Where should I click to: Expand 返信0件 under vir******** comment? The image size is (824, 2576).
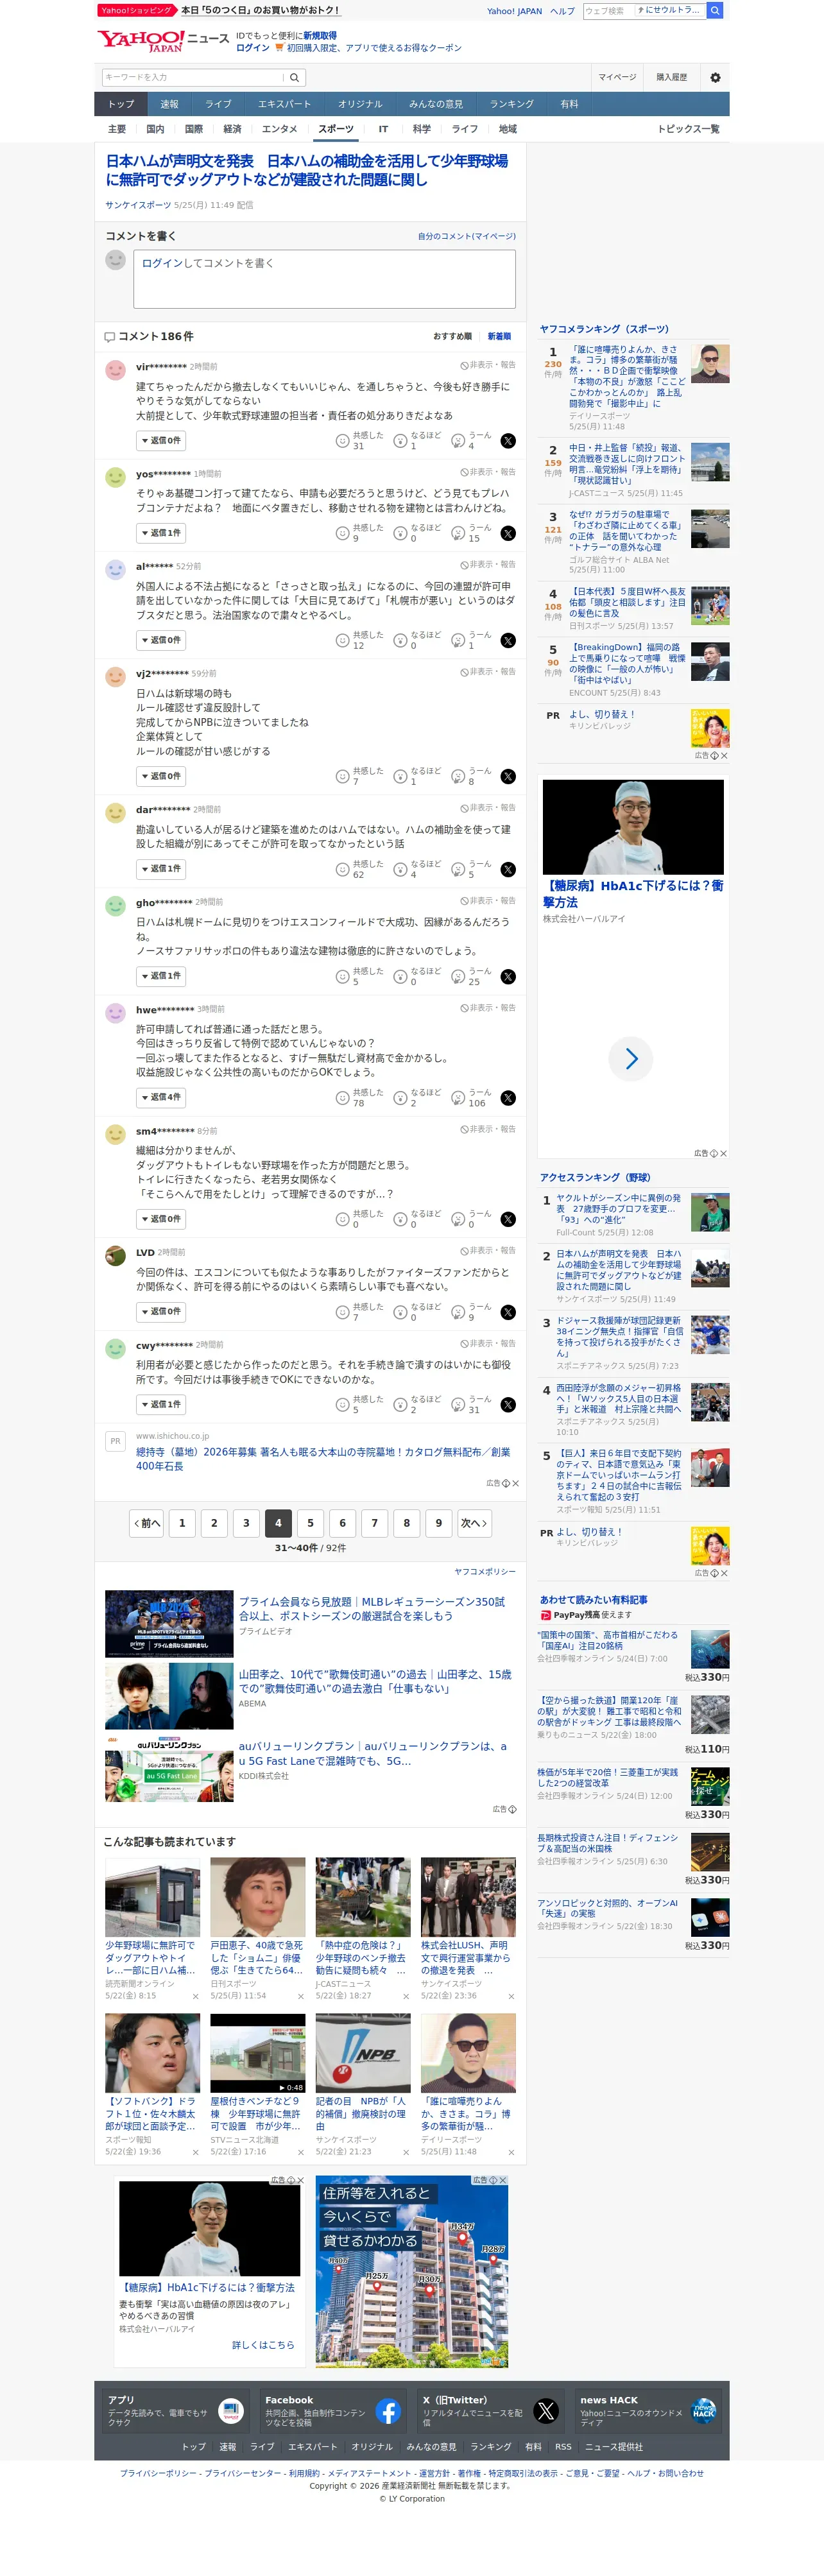point(161,441)
